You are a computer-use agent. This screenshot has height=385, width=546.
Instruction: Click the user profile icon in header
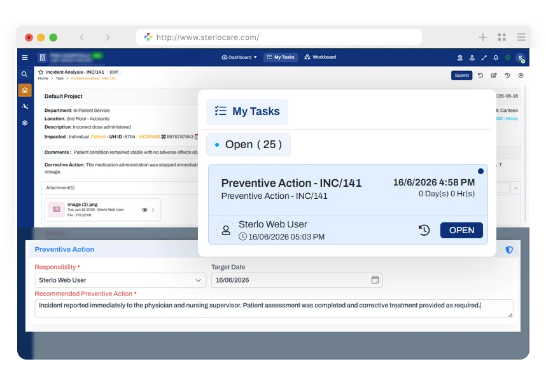tap(459, 58)
